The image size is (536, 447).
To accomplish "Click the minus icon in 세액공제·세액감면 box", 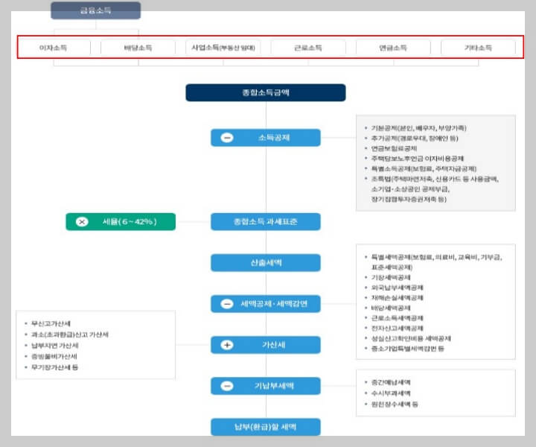I will [x=227, y=304].
